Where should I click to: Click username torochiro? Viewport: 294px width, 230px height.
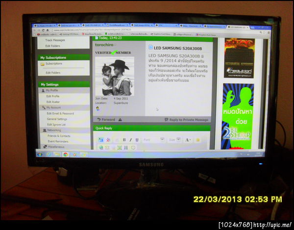(x=104, y=45)
